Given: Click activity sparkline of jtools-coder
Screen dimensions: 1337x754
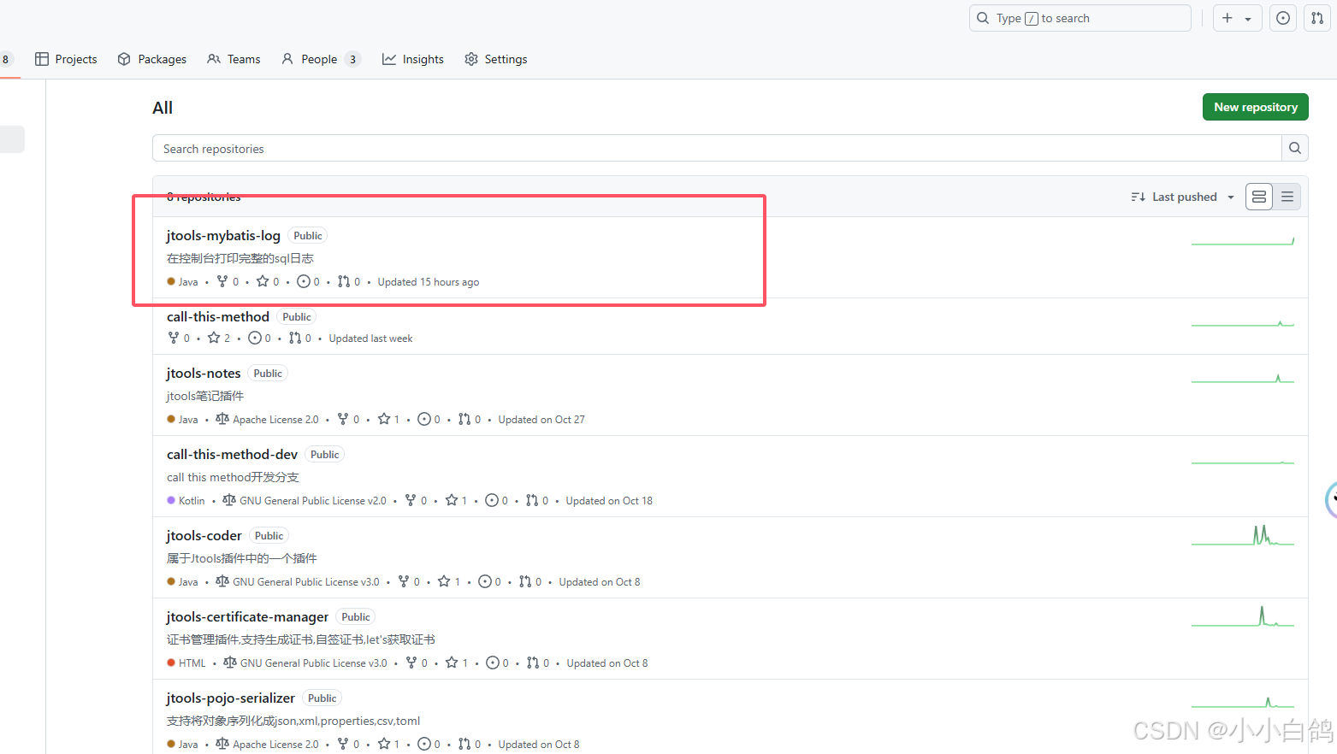Looking at the screenshot, I should pyautogui.click(x=1243, y=535).
